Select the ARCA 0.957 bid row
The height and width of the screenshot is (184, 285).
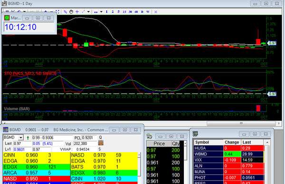pos(37,173)
